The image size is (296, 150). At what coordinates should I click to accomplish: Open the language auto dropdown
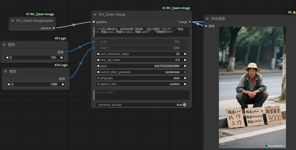142,78
